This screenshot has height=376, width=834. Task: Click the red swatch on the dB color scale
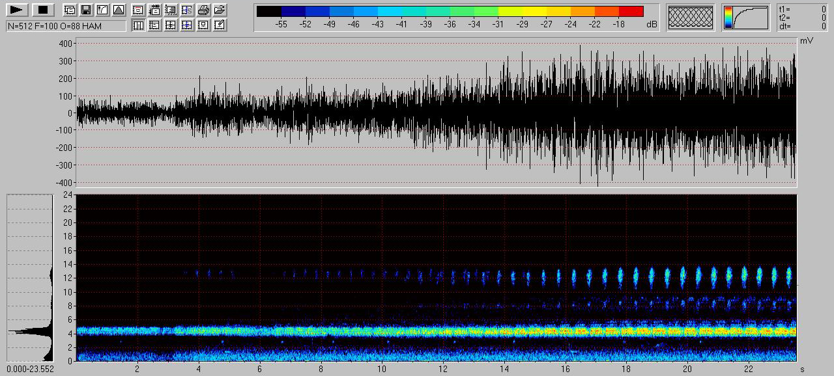point(631,11)
